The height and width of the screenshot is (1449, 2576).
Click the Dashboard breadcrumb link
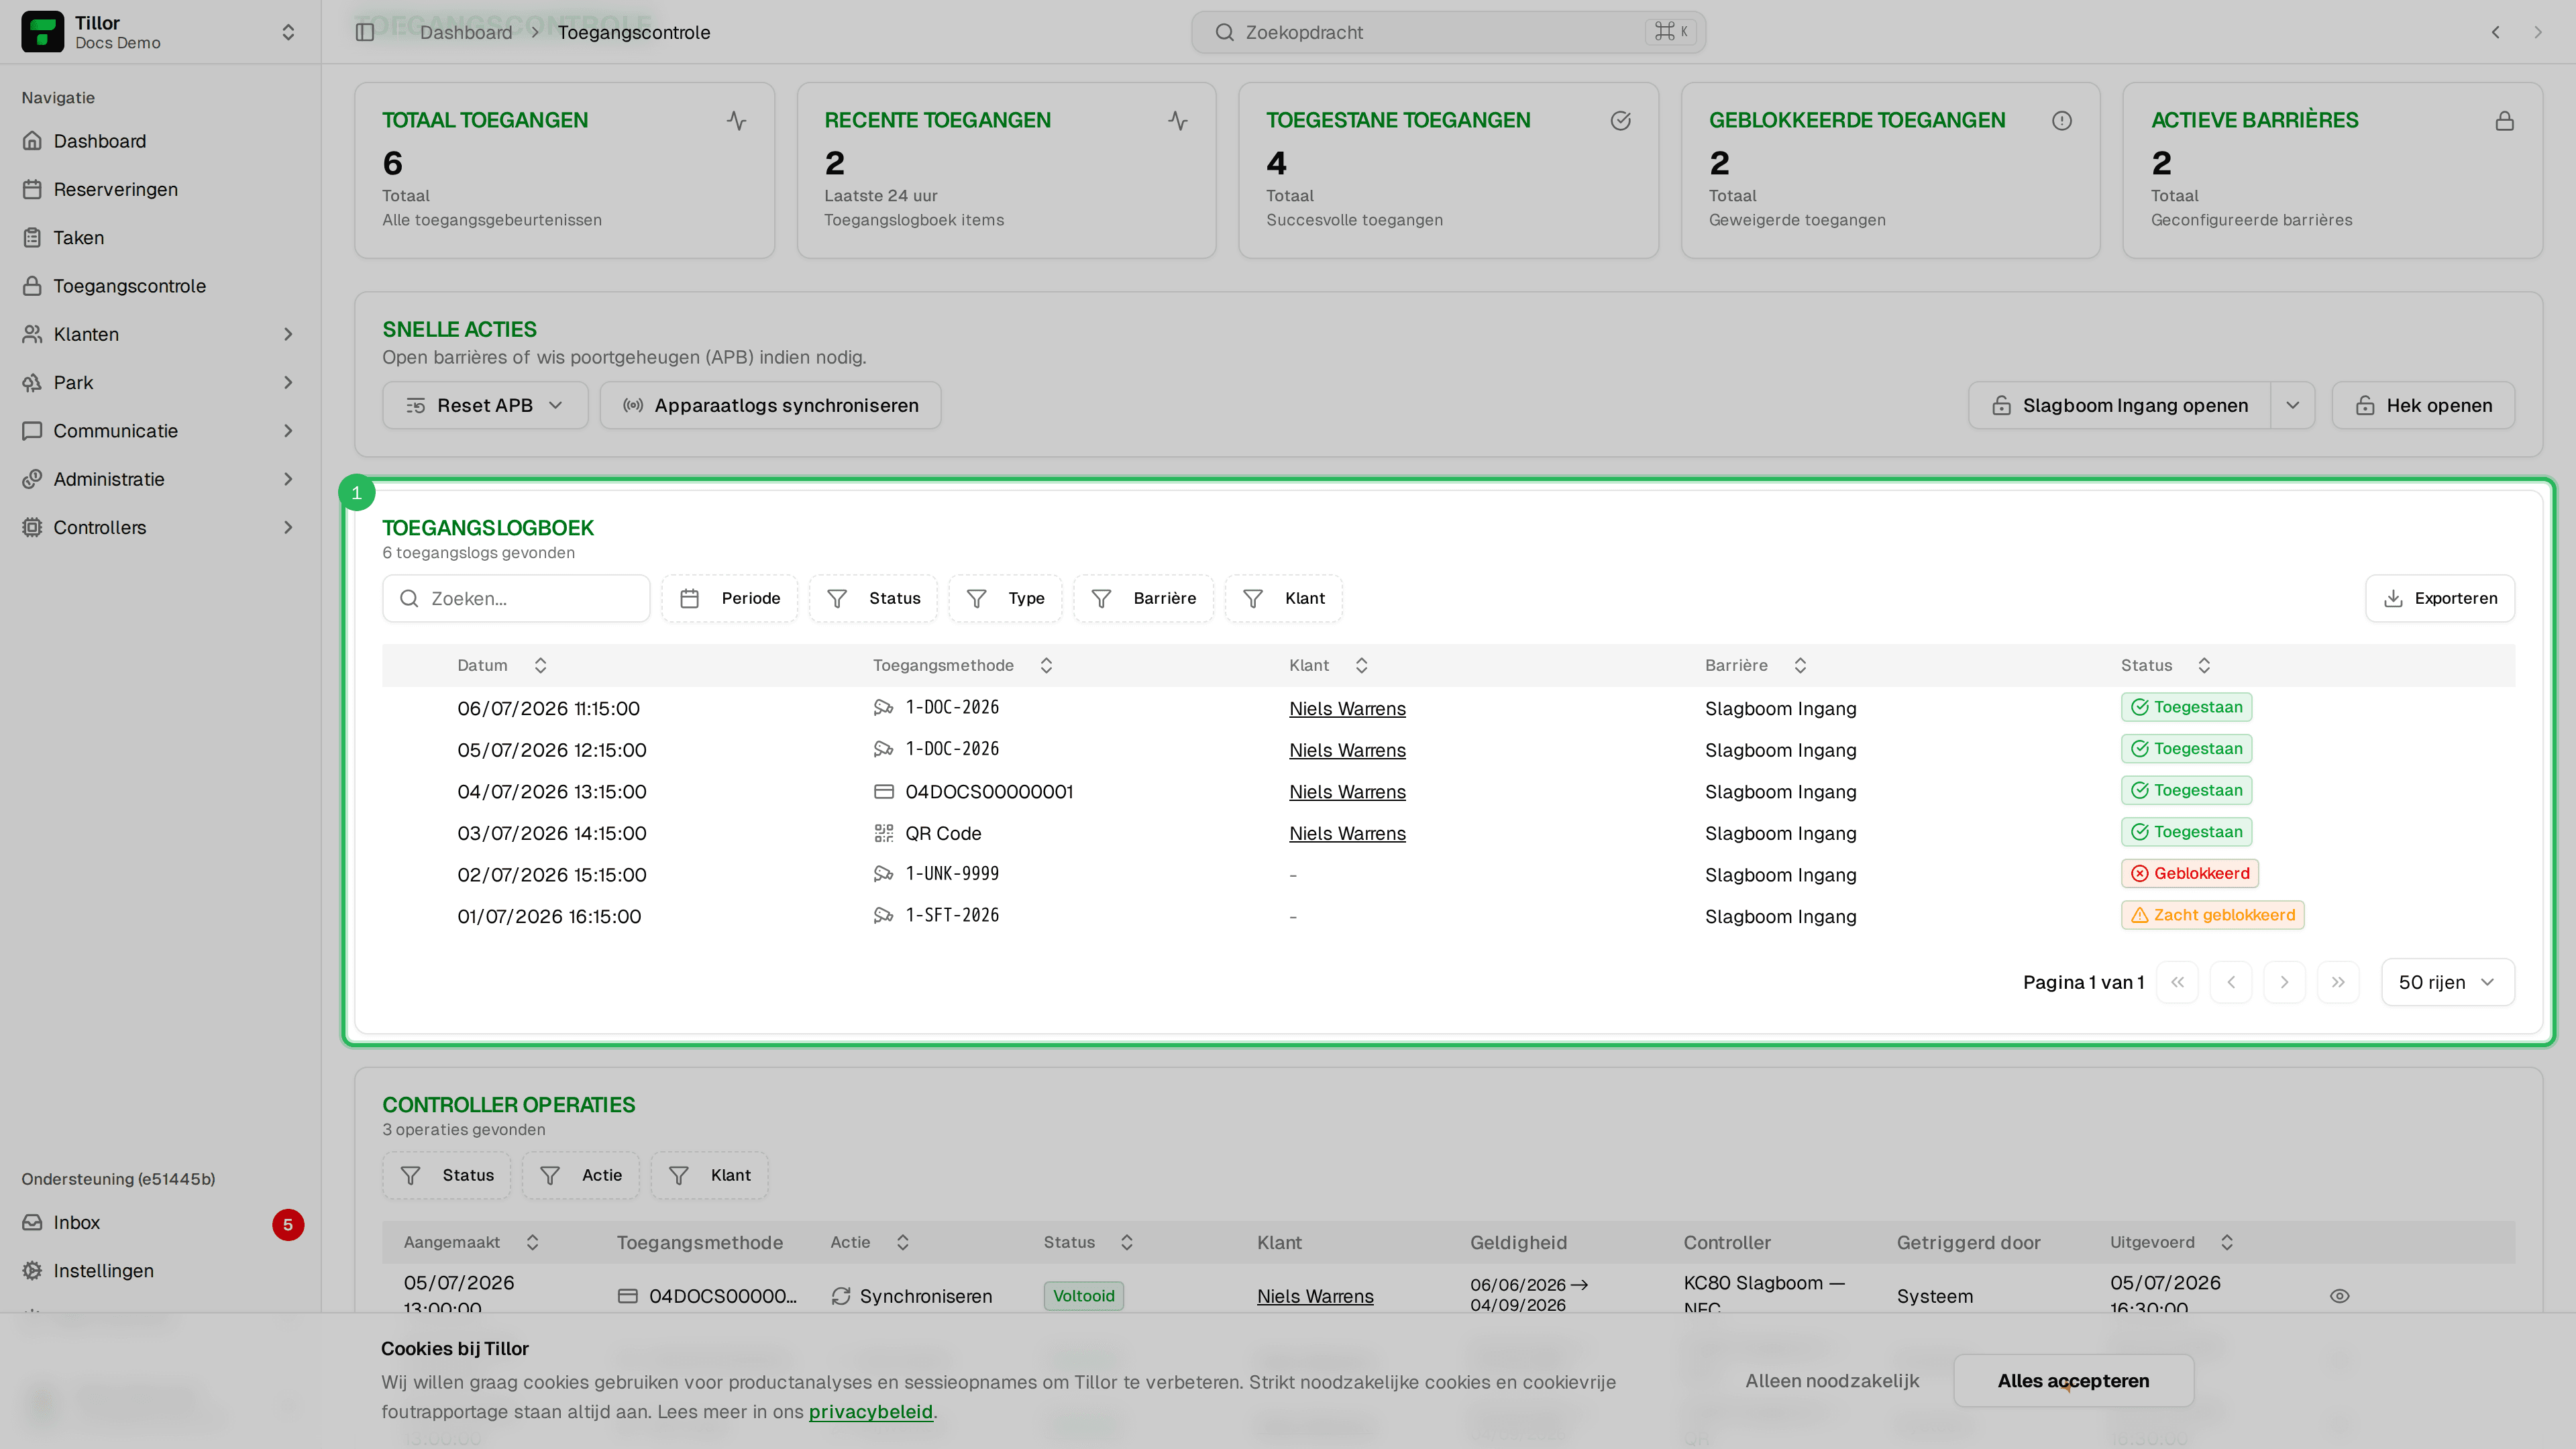[466, 32]
